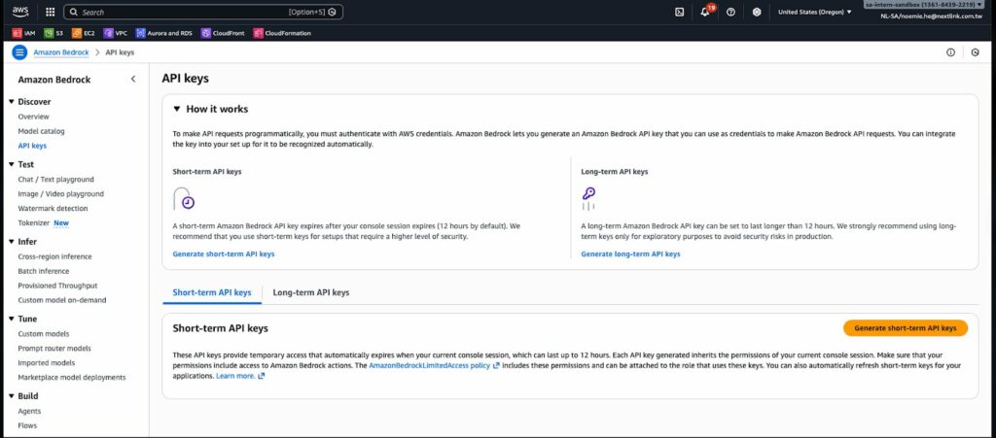The width and height of the screenshot is (996, 438).
Task: Open the services grid menu icon
Action: point(51,12)
